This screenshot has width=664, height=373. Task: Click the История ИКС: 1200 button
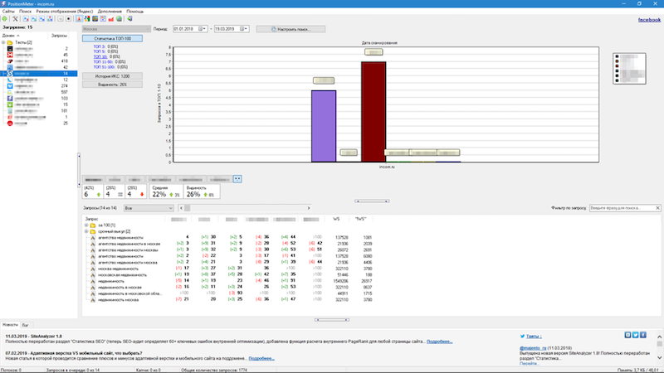pyautogui.click(x=112, y=76)
